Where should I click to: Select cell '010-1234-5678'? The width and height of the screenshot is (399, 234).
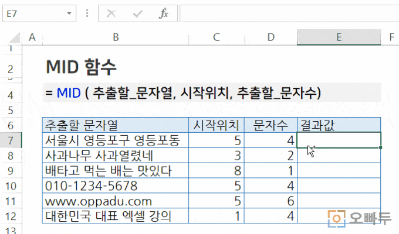point(116,186)
